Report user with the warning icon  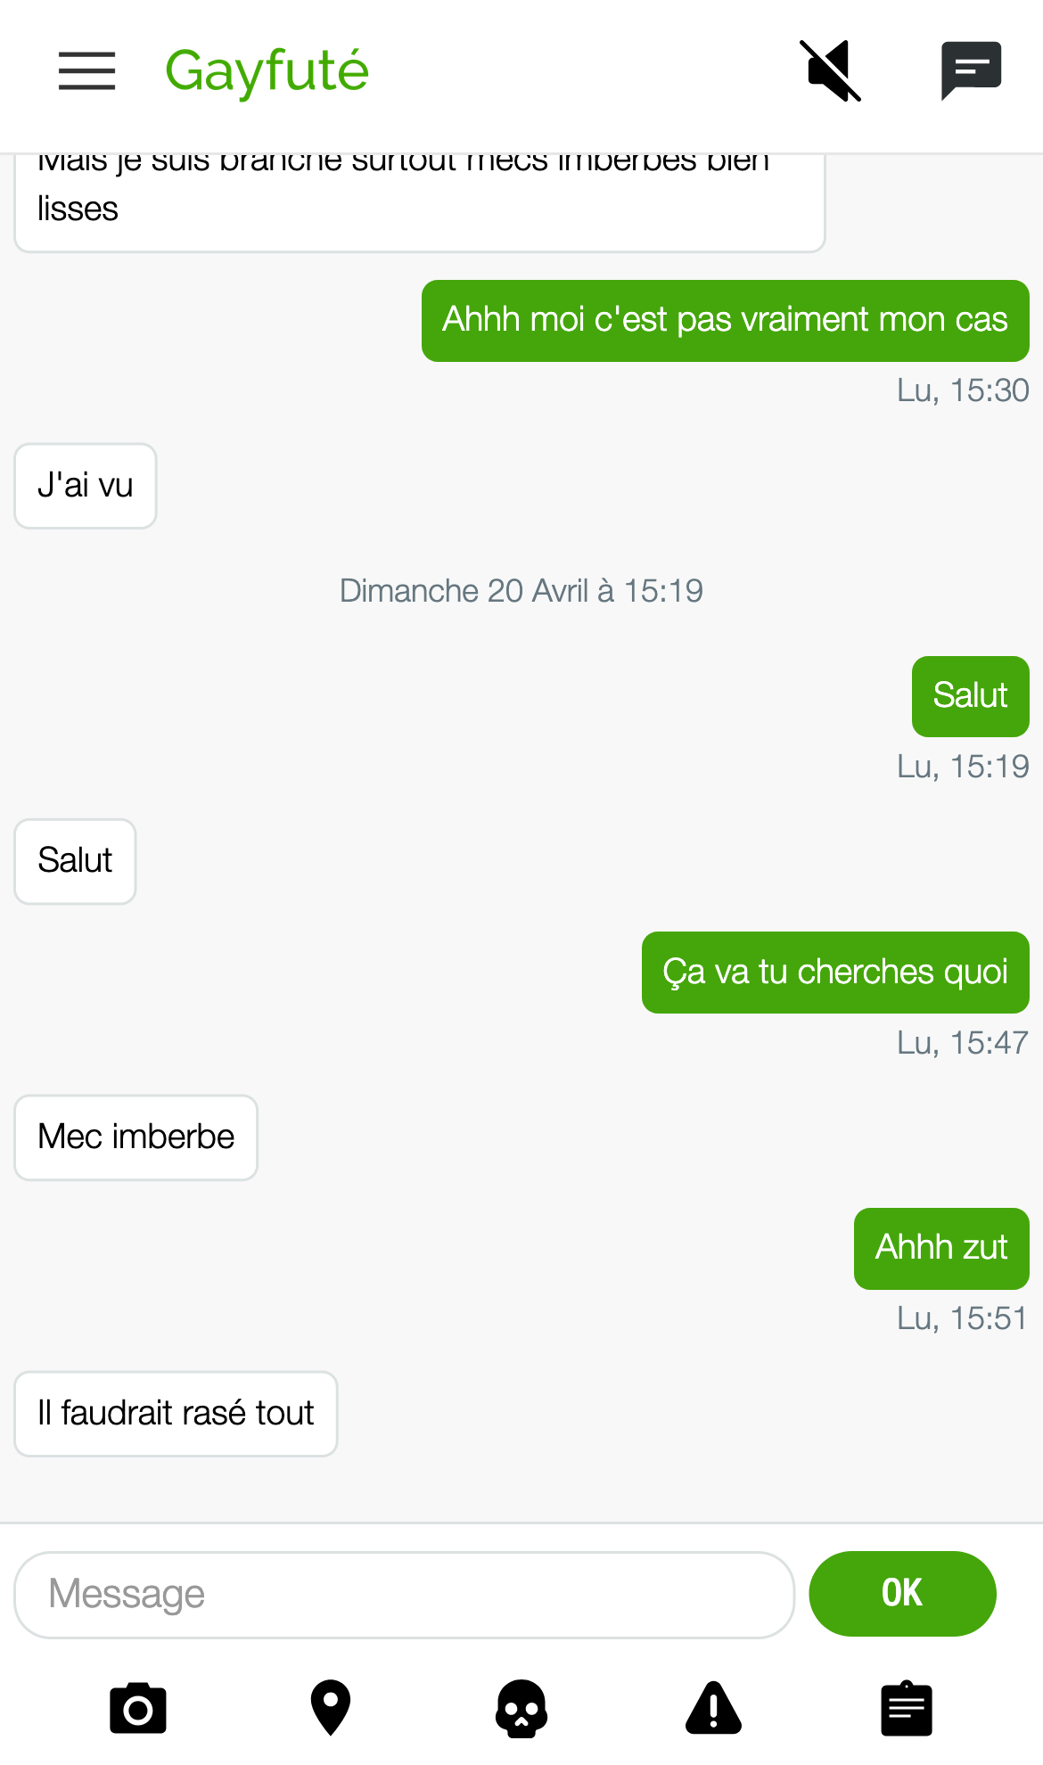pyautogui.click(x=713, y=1709)
